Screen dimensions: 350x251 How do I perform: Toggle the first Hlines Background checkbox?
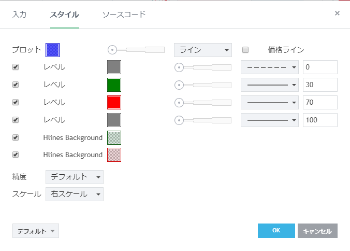coord(16,137)
